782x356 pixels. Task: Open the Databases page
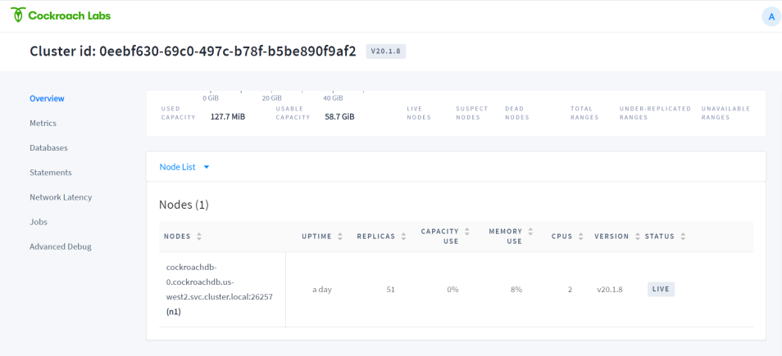[48, 148]
